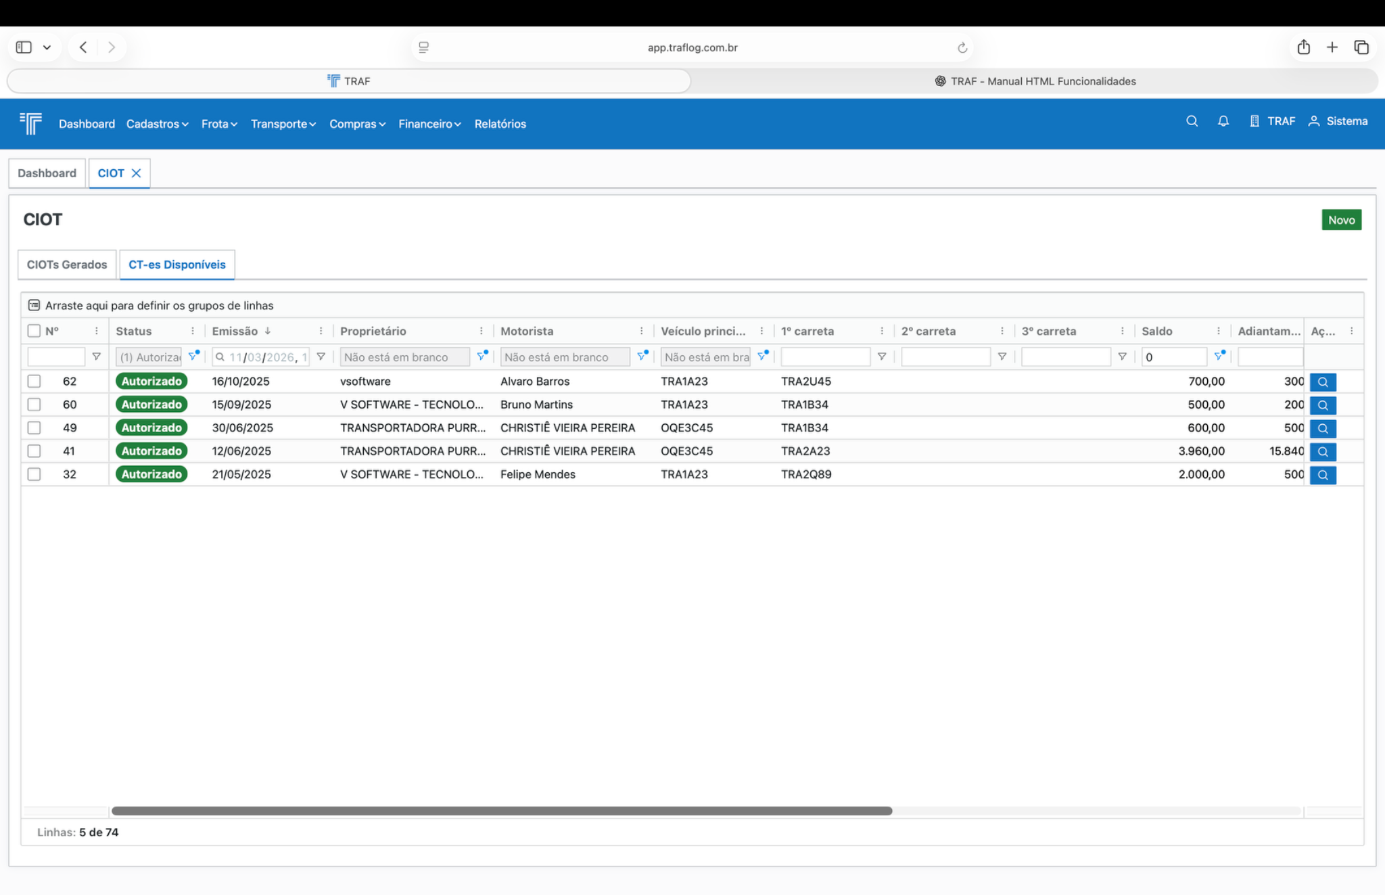Expand the Financeiro dropdown menu
The width and height of the screenshot is (1385, 895).
coord(429,124)
